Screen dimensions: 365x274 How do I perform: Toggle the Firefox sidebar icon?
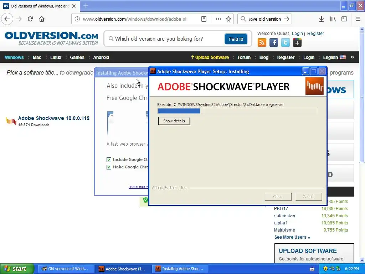coord(344,19)
